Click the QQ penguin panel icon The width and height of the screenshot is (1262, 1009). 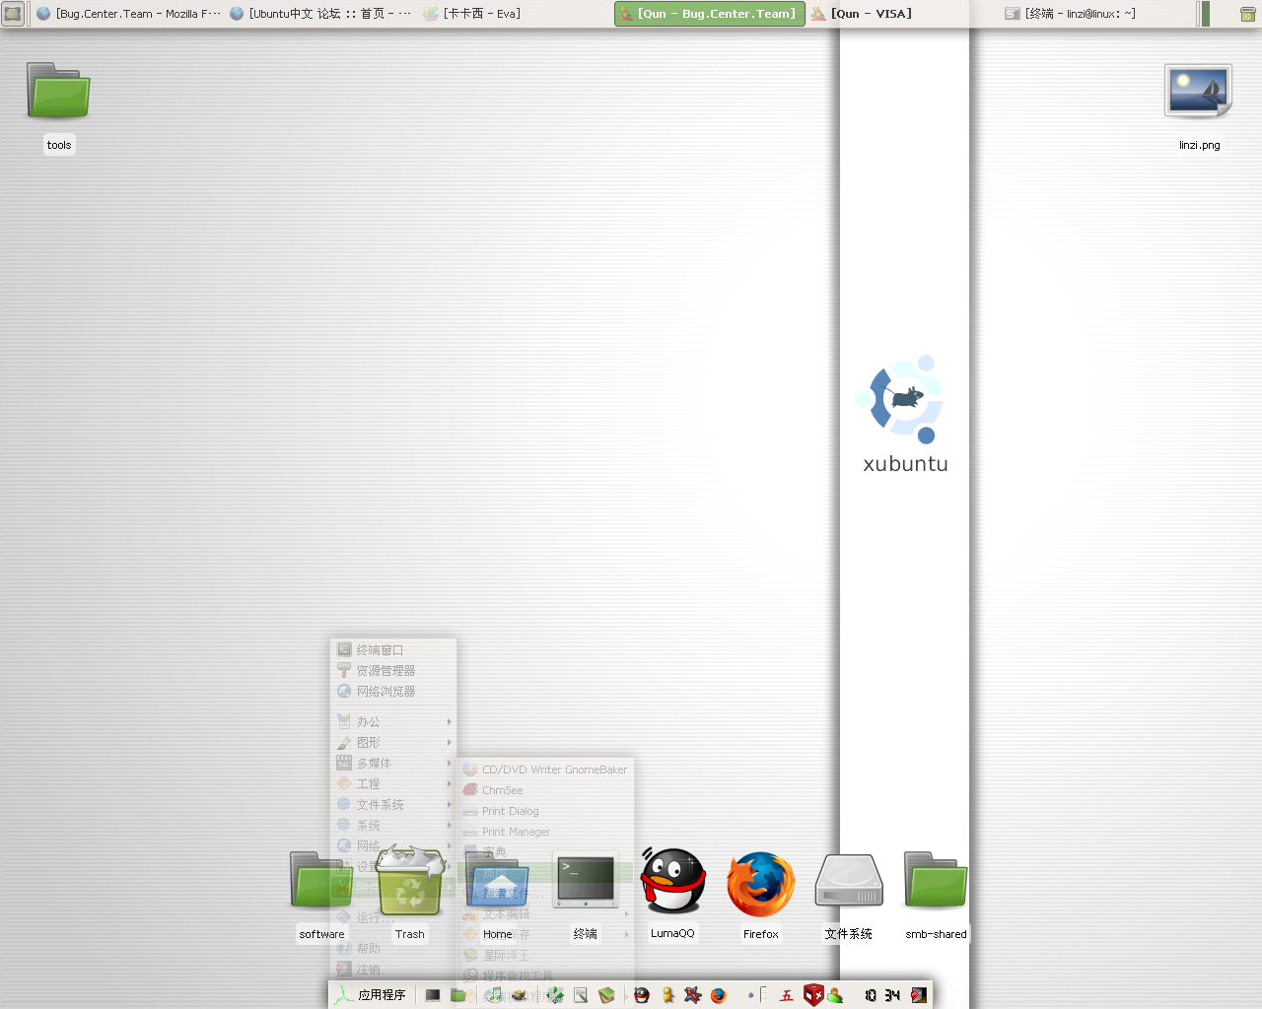(642, 995)
